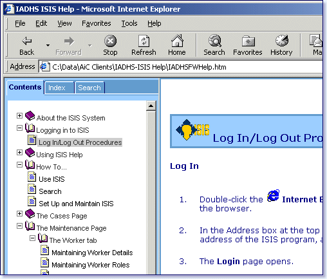Open the Maintaining Worker Details topic

click(92, 253)
